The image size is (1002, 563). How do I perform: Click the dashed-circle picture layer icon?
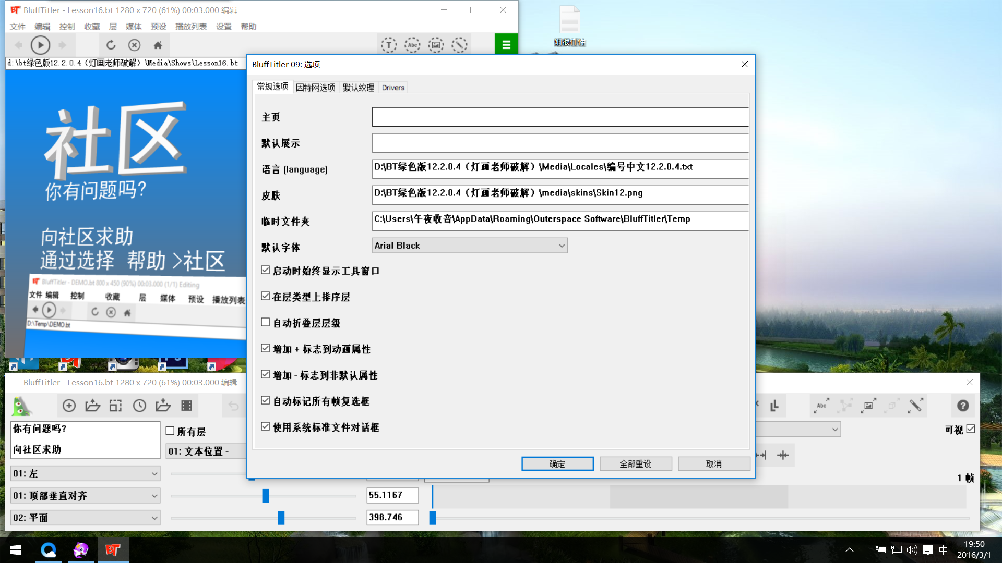click(x=436, y=45)
